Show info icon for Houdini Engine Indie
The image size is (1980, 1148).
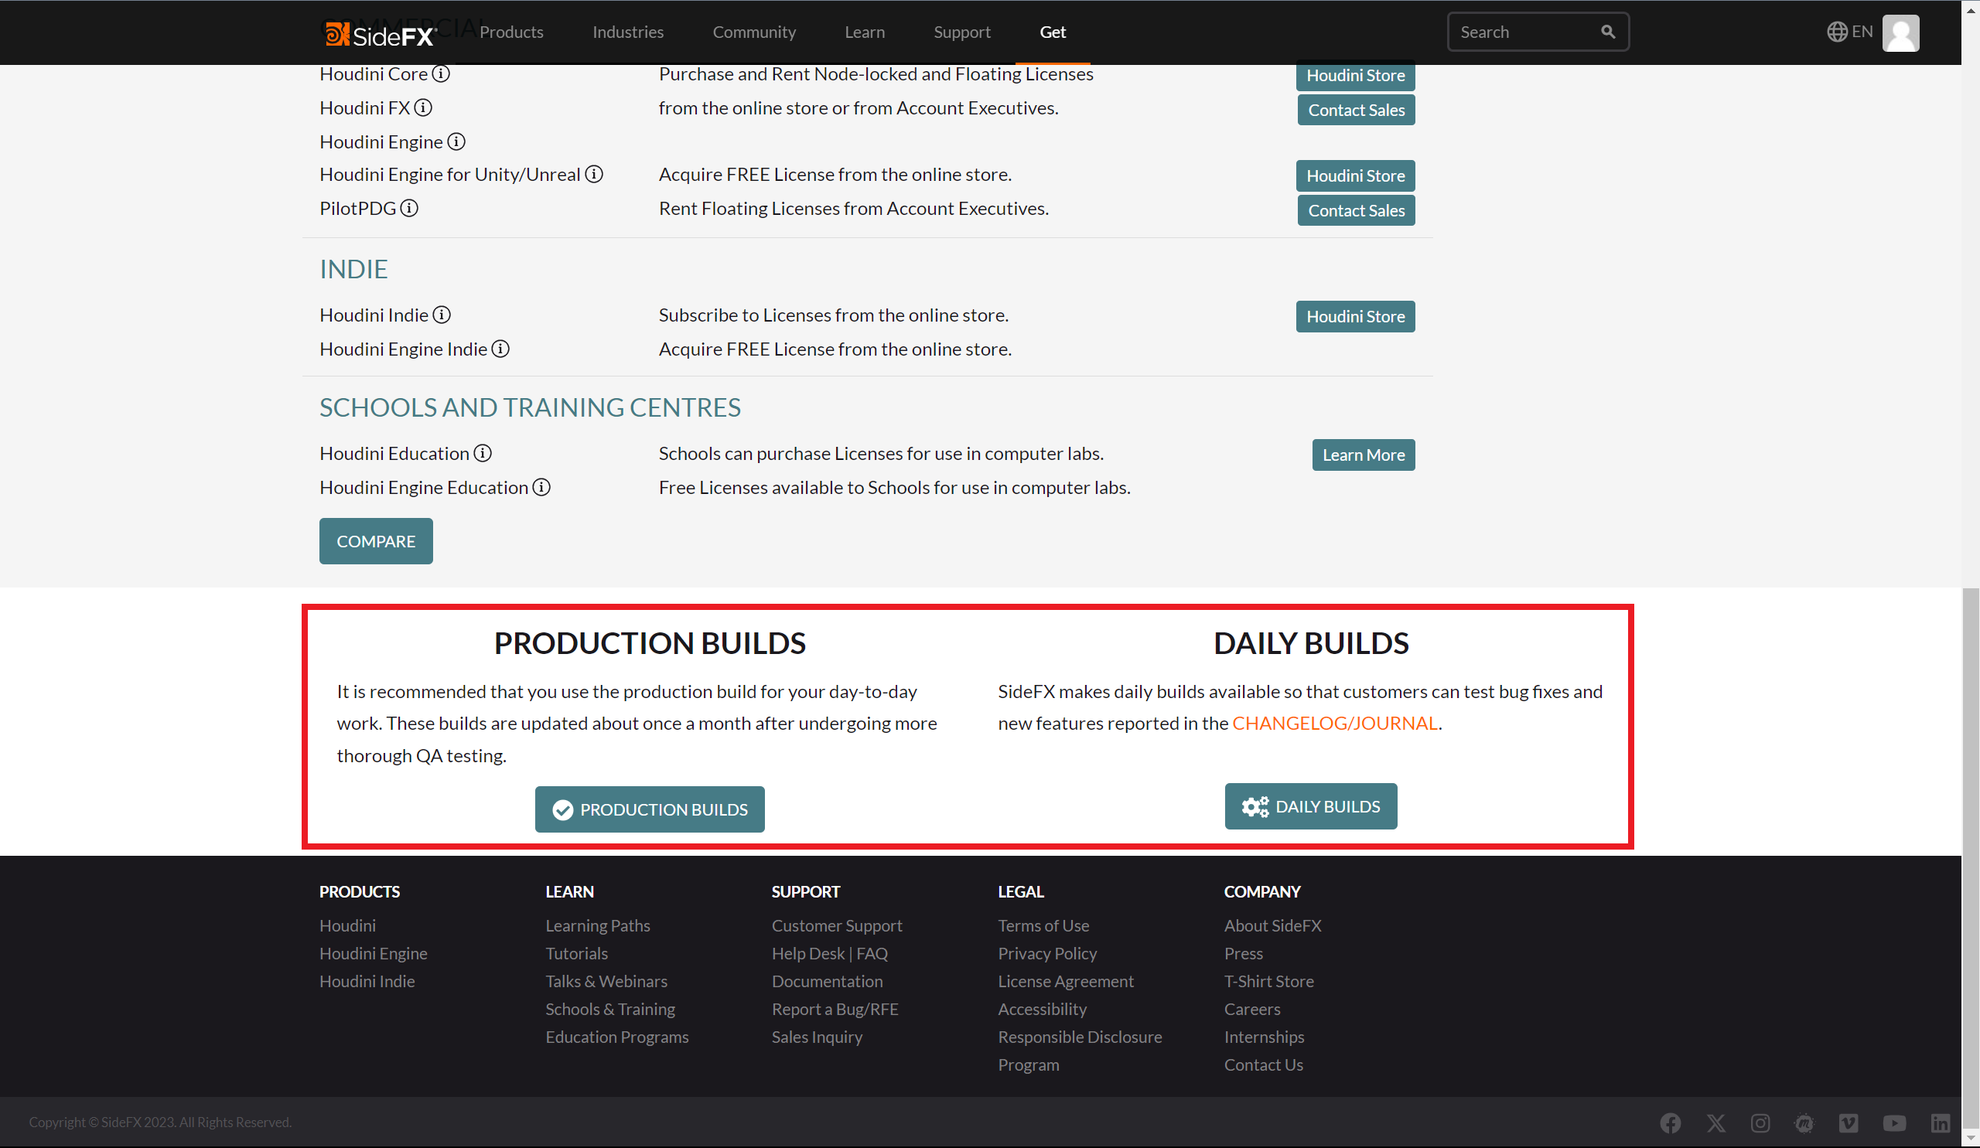tap(500, 349)
